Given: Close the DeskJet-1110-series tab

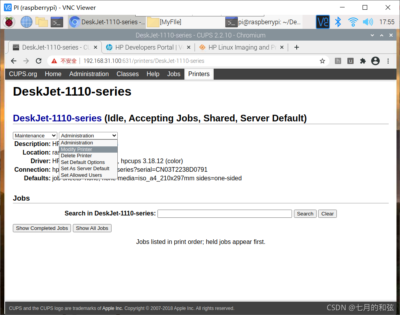Looking at the screenshot, I should pyautogui.click(x=96, y=47).
